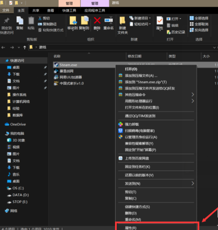Open the 轻松访问 dropdown in ribbon
This screenshot has height=230, width=218.
[140, 24]
